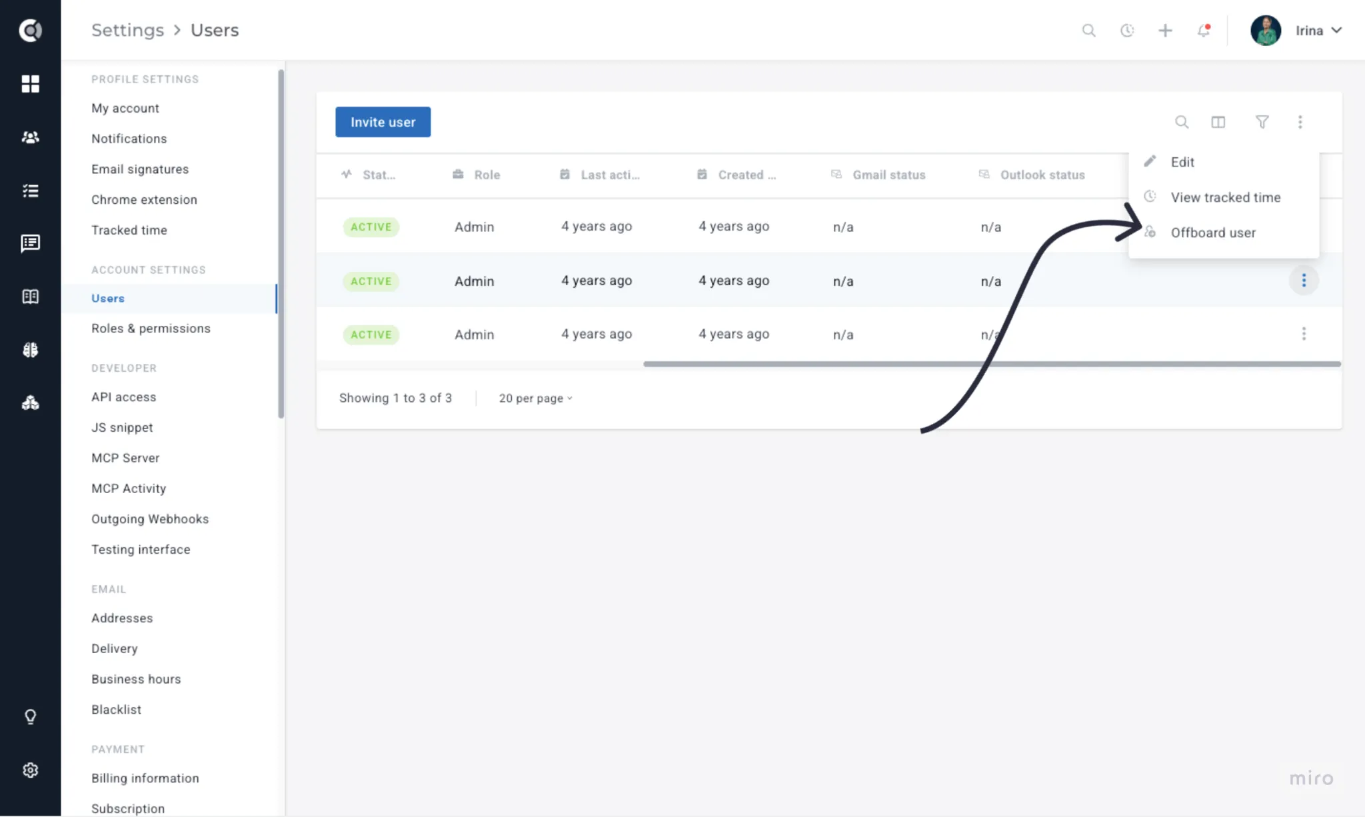Open the dashboard grid icon in sidebar

(30, 83)
